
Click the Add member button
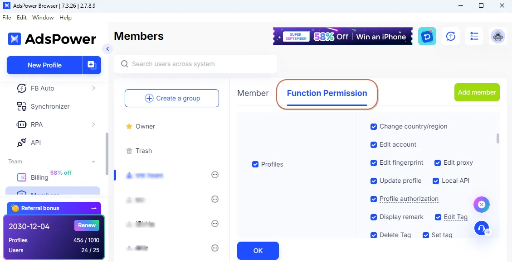click(x=477, y=92)
